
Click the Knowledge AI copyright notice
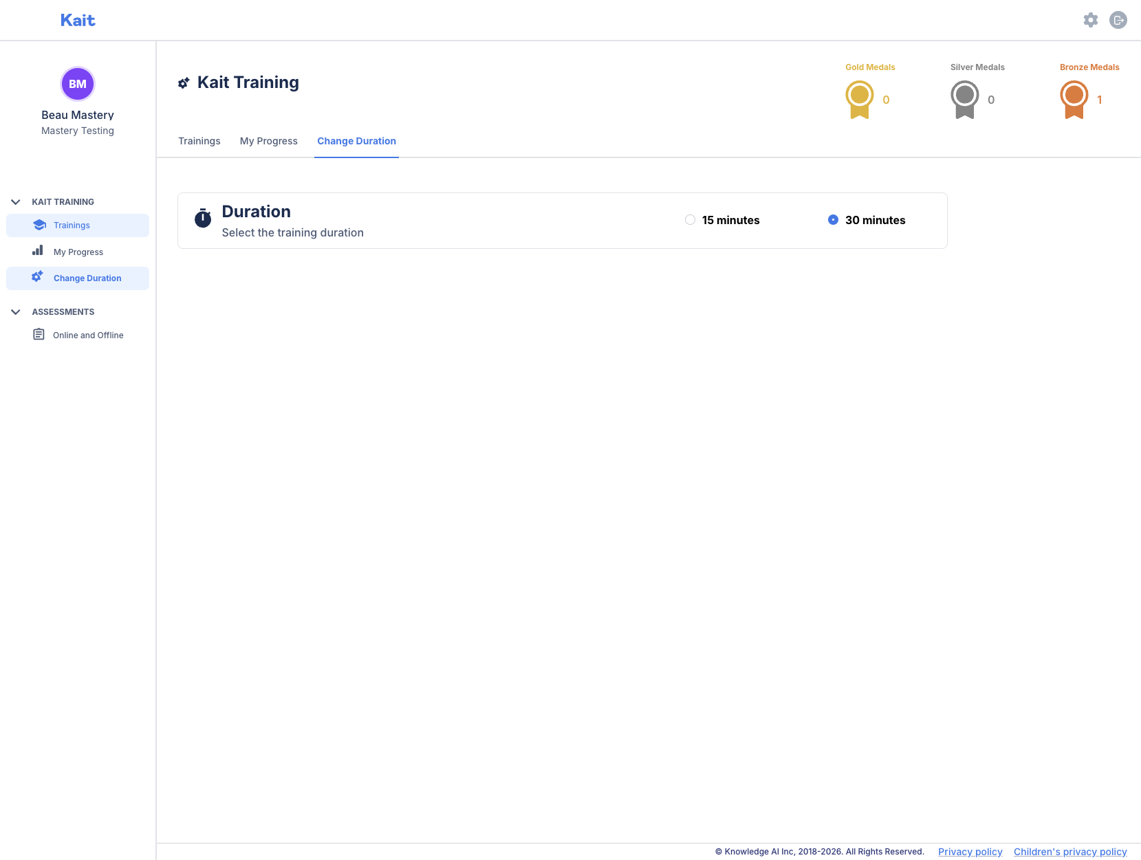[820, 852]
